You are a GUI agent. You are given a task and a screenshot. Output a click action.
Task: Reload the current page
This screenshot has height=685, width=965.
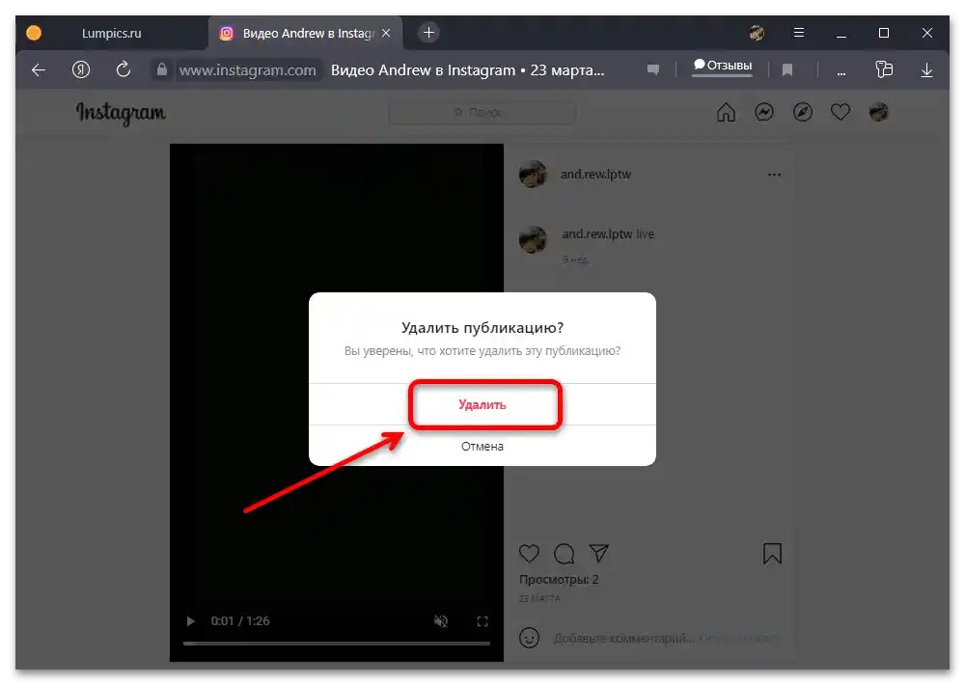tap(124, 69)
